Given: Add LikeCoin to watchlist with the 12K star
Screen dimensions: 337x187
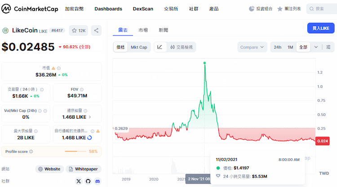Looking at the screenshot, I should pyautogui.click(x=79, y=31).
